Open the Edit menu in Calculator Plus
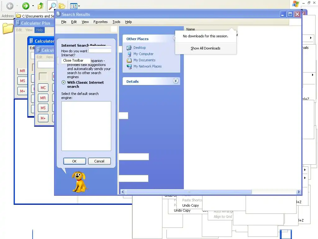 pyautogui.click(x=19, y=30)
